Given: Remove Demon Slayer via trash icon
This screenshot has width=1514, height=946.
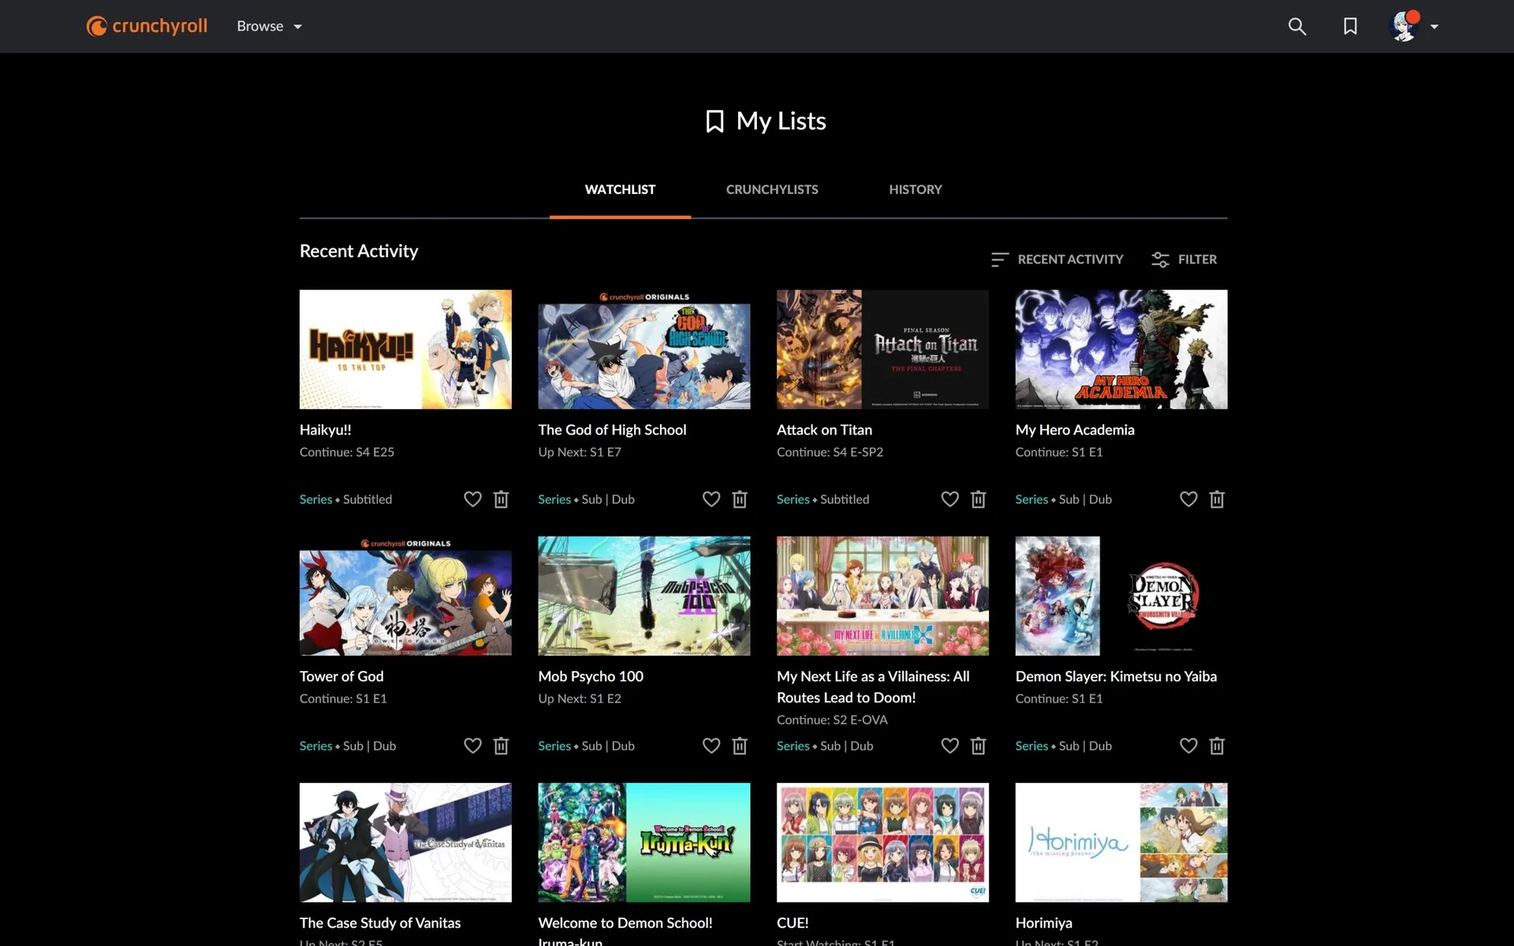Looking at the screenshot, I should (1216, 746).
